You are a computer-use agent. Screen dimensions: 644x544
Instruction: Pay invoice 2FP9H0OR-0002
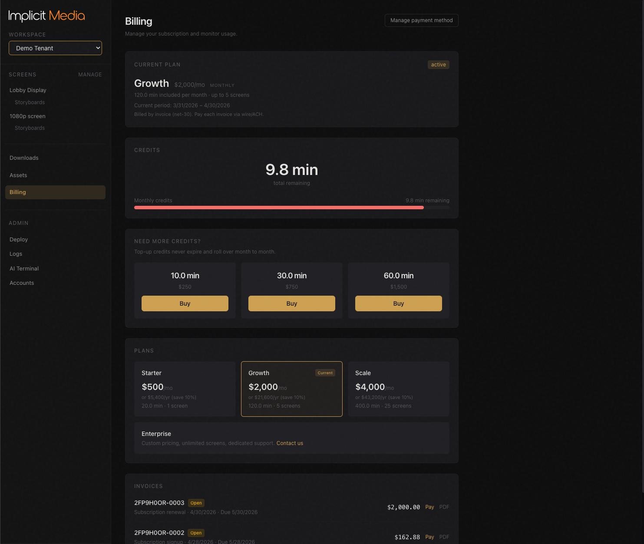[x=429, y=537]
